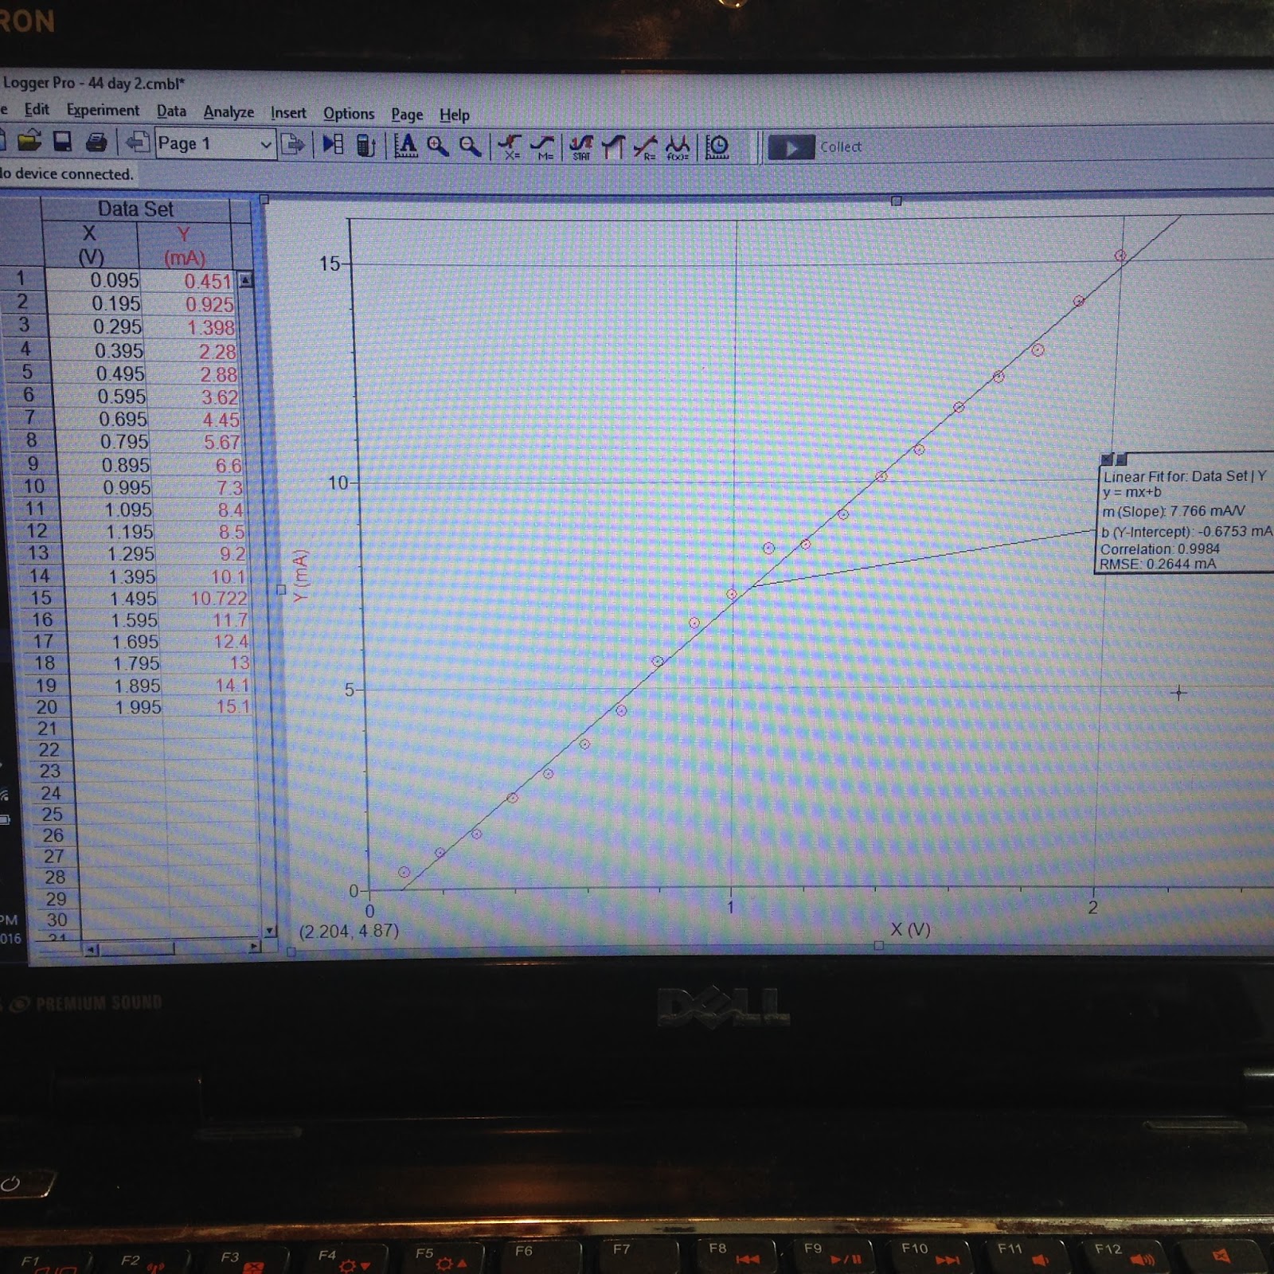The image size is (1274, 1274).
Task: Open the Page 1 dropdown
Action: click(x=215, y=144)
